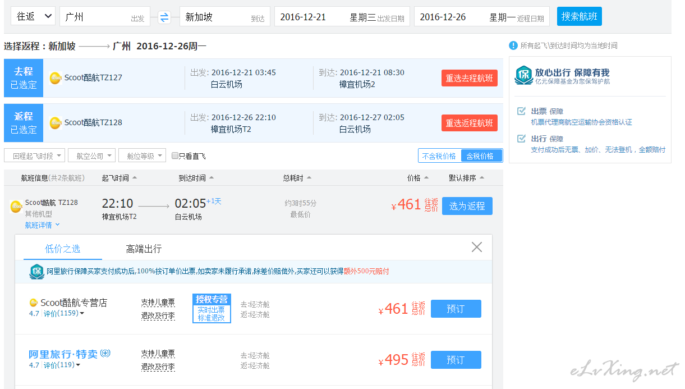Screen dimensions: 685x389
Task: Click the hexagon 保 icon in blue notice bar
Action: (x=36, y=272)
